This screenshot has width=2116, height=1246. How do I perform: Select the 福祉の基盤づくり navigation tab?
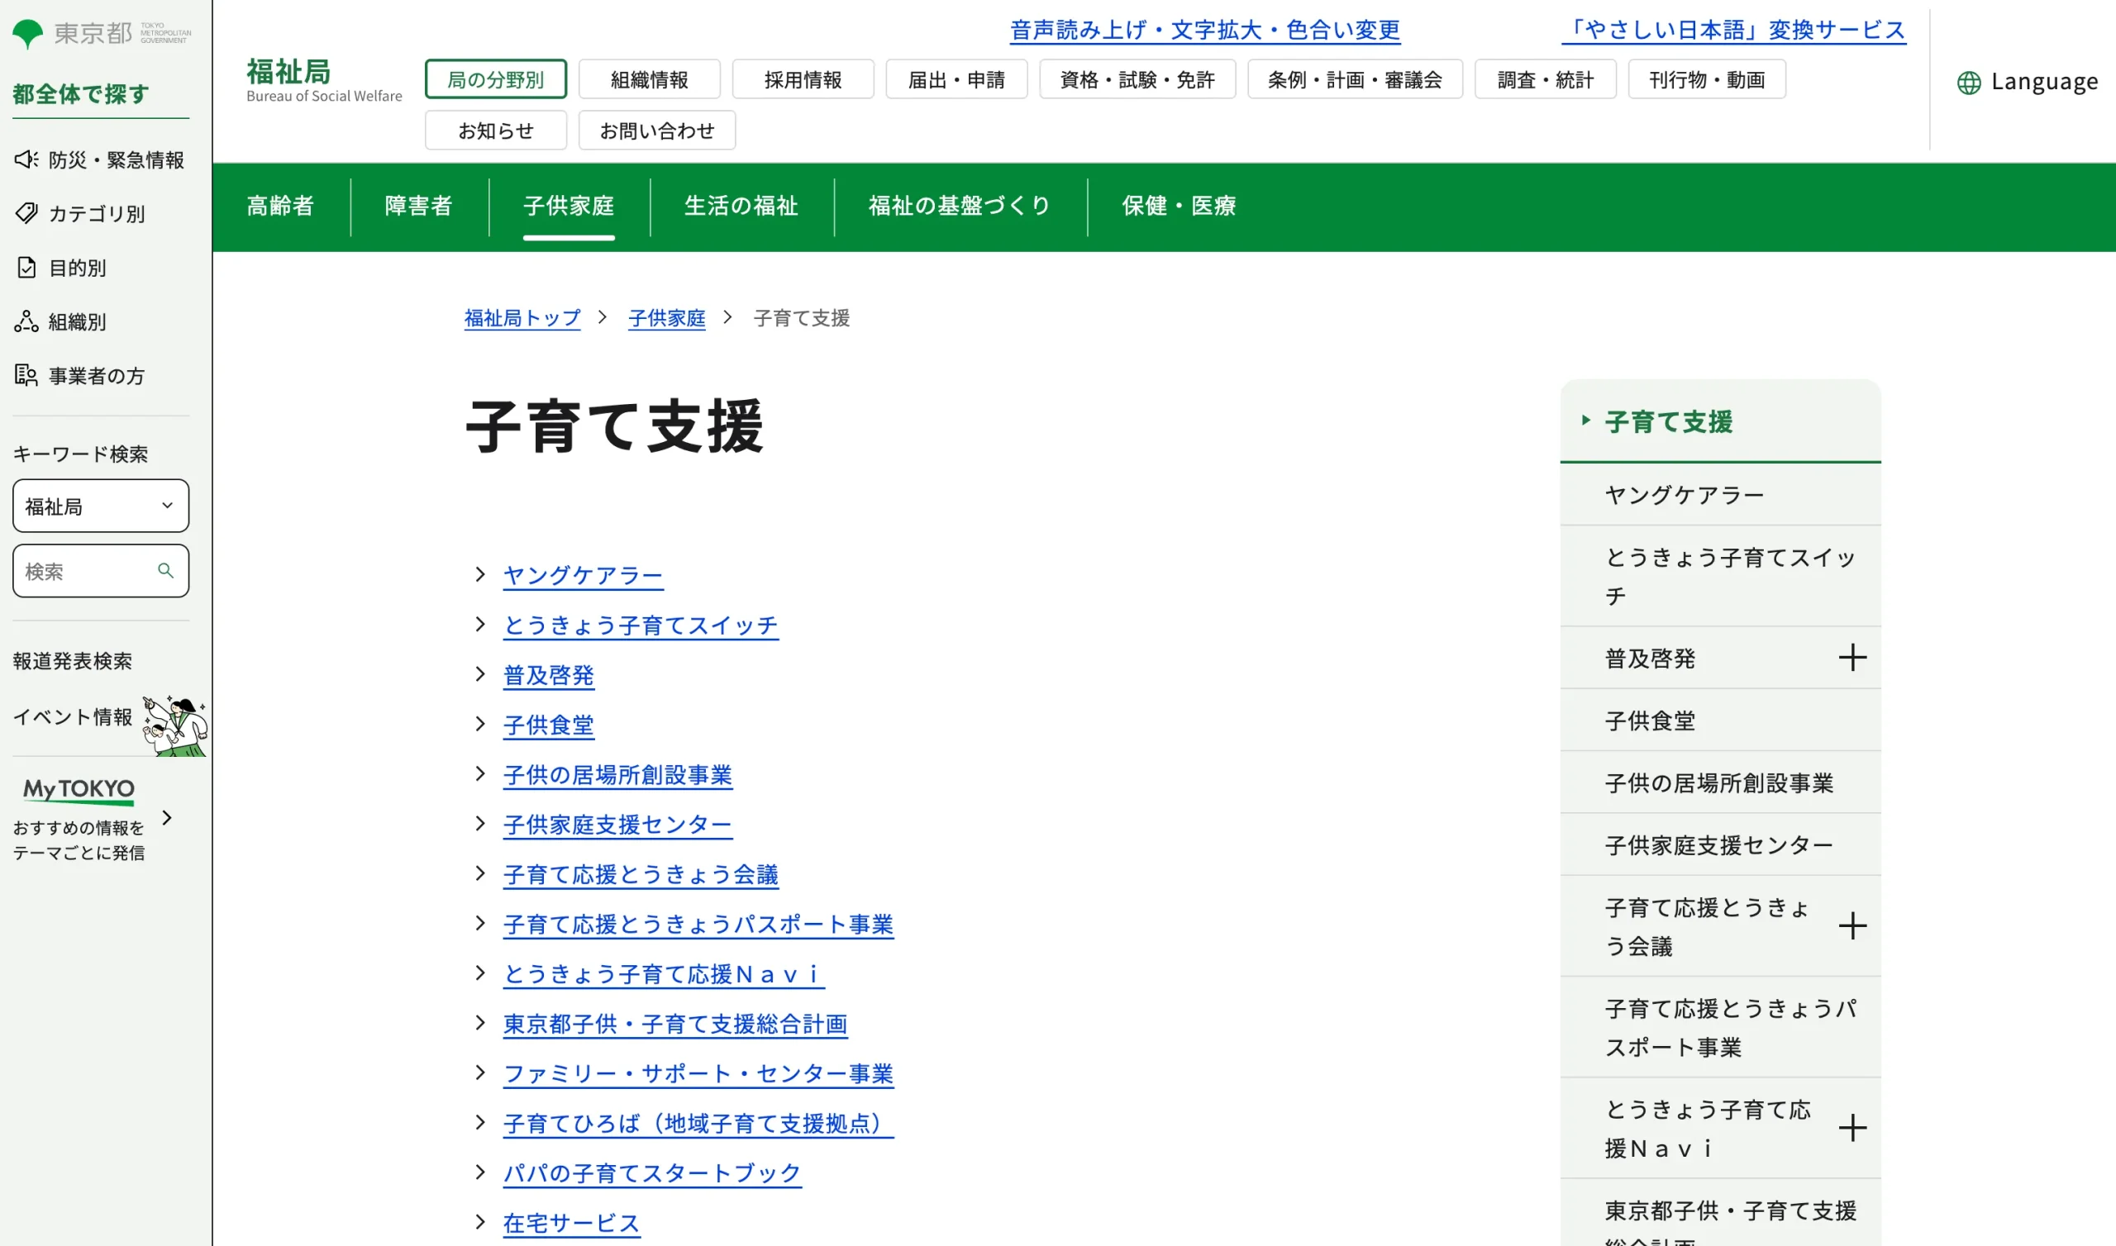click(x=960, y=207)
